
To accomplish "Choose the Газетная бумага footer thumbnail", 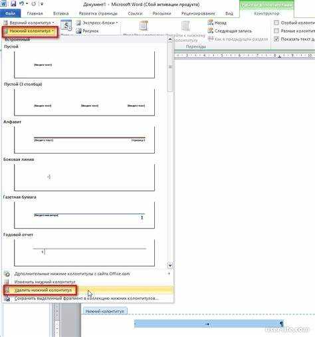I will tap(84, 215).
